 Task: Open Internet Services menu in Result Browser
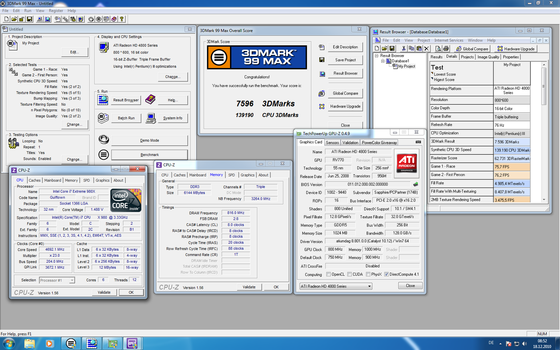pos(449,40)
